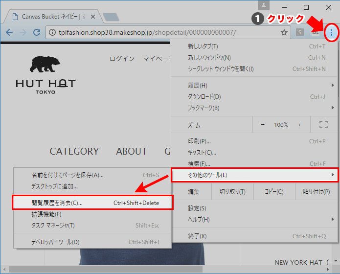Toggle fullscreen icon in zoom row
Image resolution: width=340 pixels, height=274 pixels.
pyautogui.click(x=324, y=124)
